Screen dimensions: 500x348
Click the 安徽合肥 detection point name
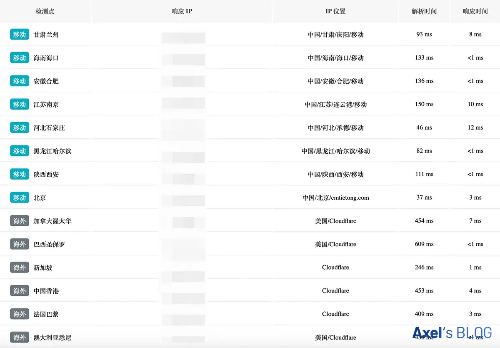coord(46,81)
